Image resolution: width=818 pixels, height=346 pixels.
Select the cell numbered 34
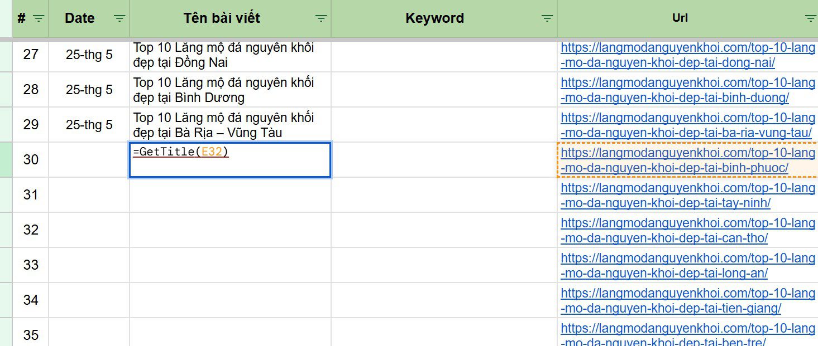tap(30, 300)
